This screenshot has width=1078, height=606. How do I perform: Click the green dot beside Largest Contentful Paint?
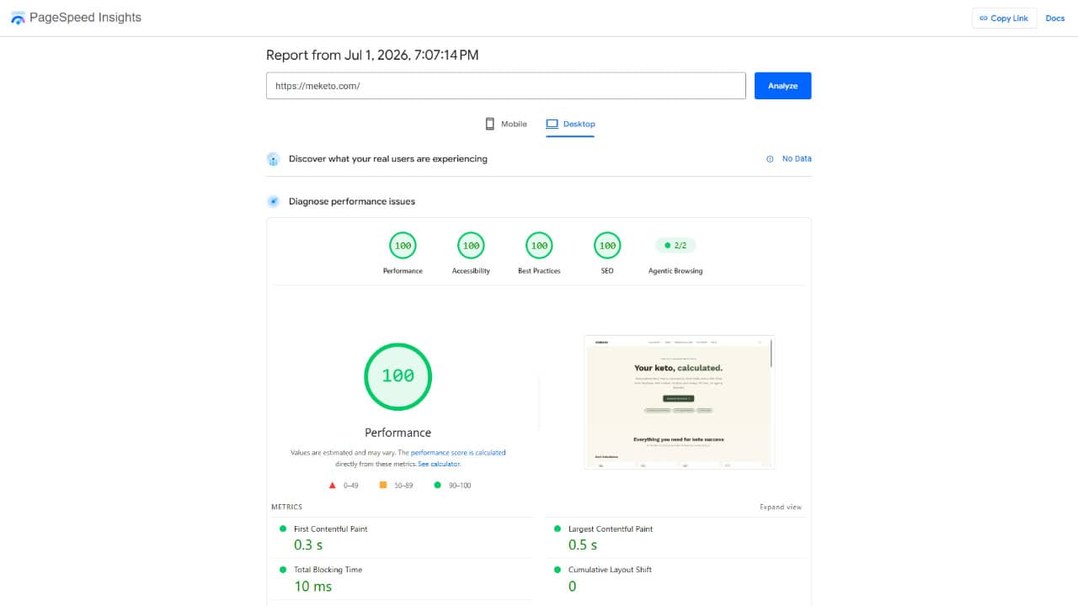(x=558, y=529)
